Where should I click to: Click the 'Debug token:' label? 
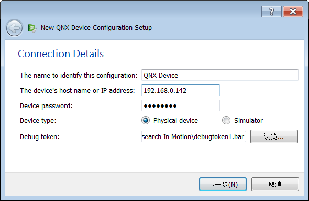(40, 136)
